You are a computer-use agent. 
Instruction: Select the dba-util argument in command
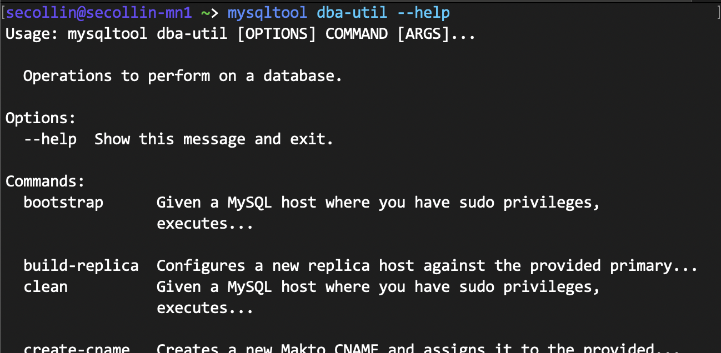click(352, 13)
